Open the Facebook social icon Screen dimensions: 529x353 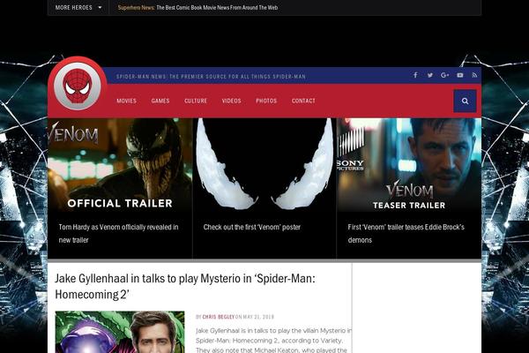pos(415,75)
